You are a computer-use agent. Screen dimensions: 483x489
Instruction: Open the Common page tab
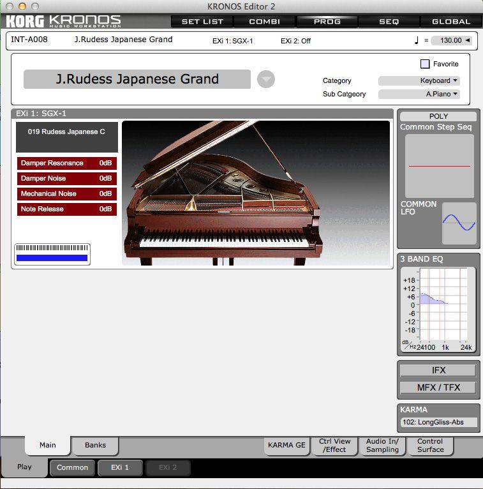(x=72, y=467)
